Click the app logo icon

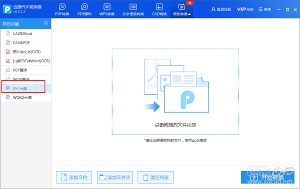point(7,9)
